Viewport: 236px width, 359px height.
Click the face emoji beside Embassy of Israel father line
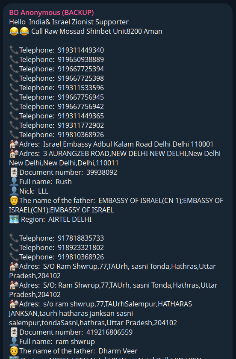(x=14, y=200)
